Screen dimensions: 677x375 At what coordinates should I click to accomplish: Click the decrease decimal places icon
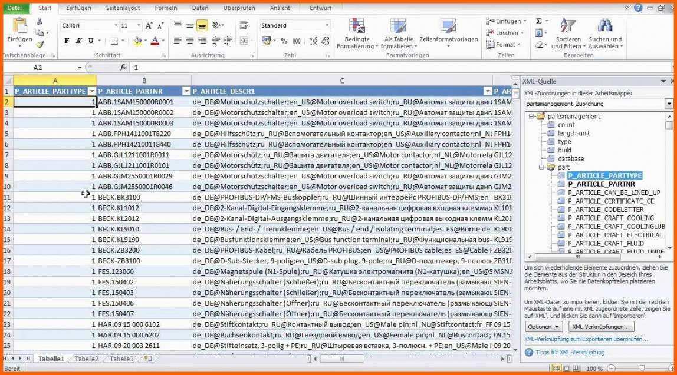[326, 41]
